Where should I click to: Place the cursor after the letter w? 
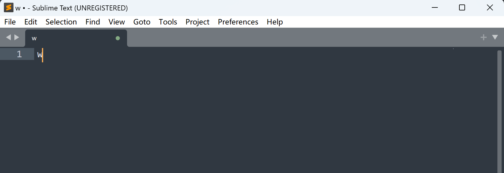(43, 55)
